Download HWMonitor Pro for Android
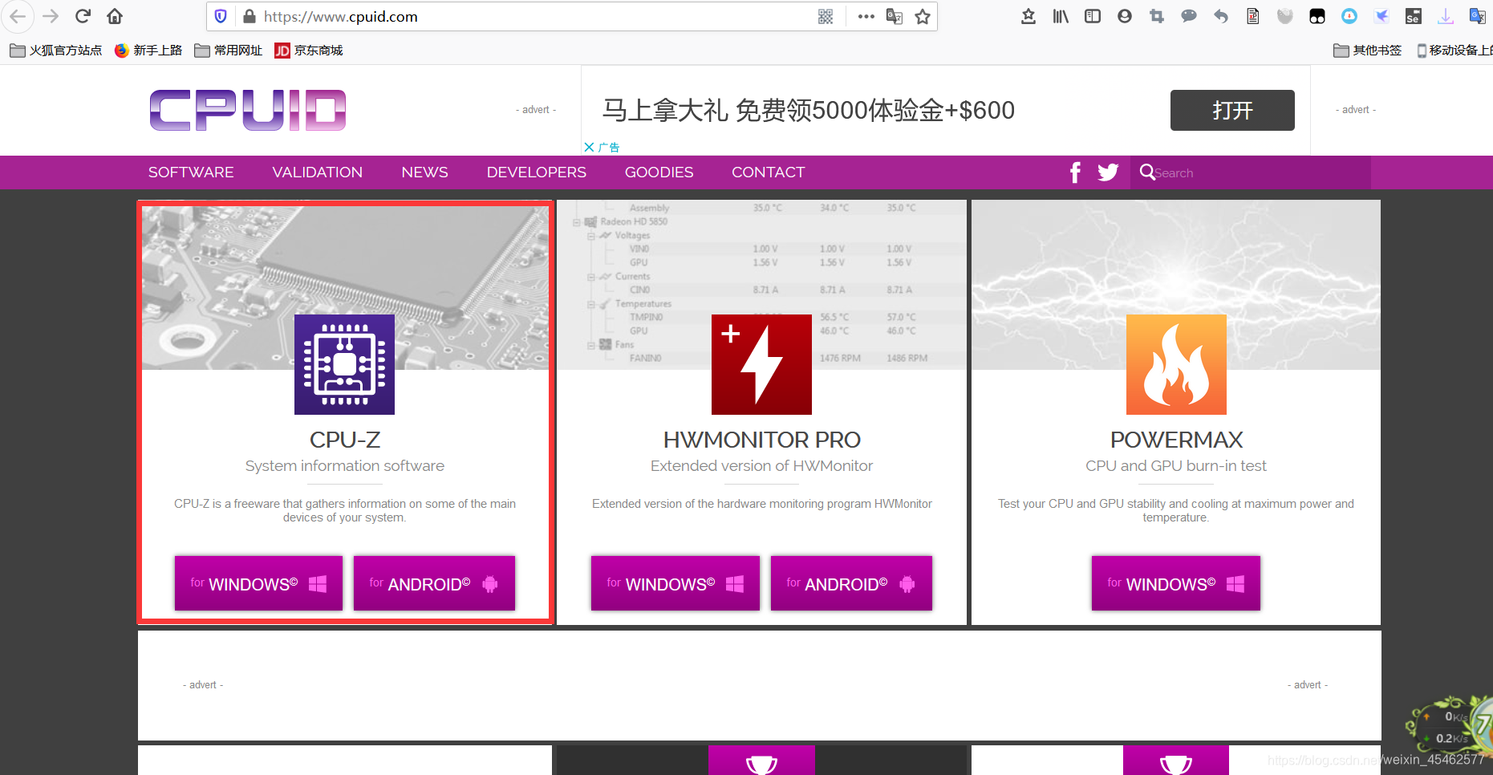Image resolution: width=1493 pixels, height=775 pixels. coord(851,583)
